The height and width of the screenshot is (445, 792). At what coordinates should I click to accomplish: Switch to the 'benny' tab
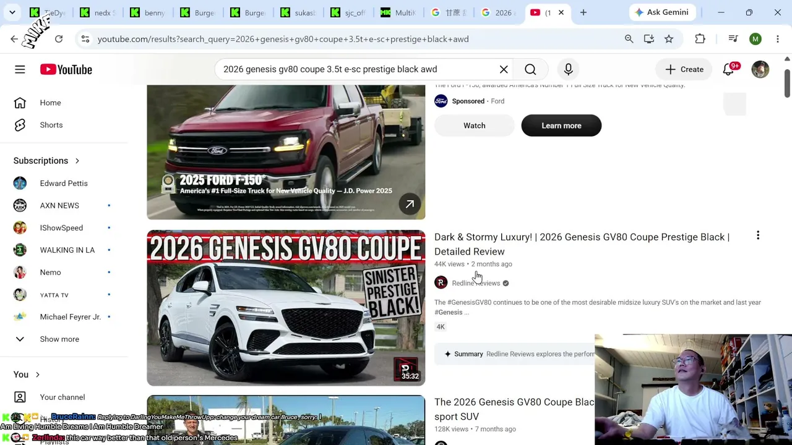pos(147,12)
